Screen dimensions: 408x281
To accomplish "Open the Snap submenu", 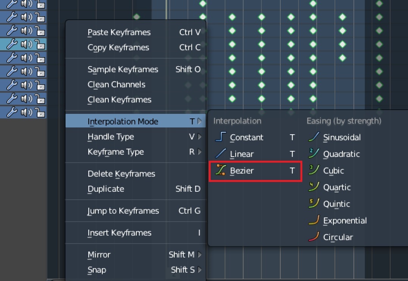I will pos(135,270).
